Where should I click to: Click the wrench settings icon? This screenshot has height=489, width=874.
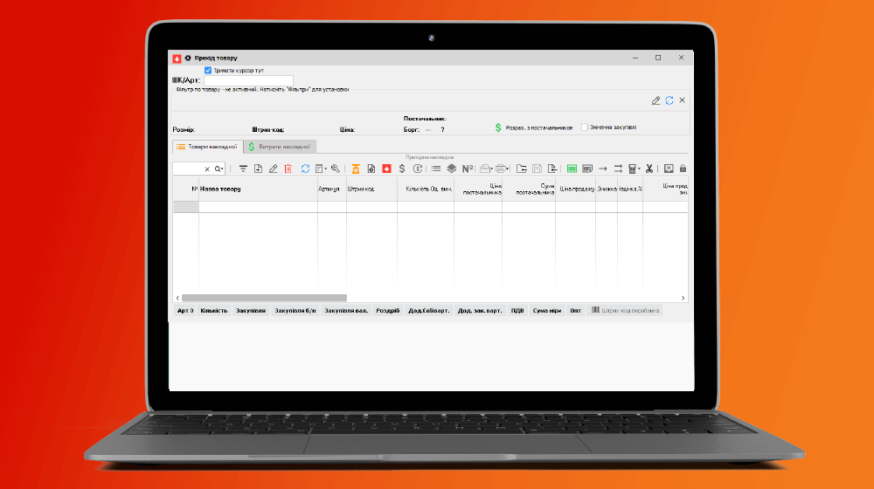[335, 169]
